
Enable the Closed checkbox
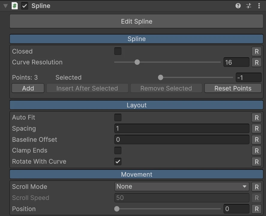(x=118, y=51)
